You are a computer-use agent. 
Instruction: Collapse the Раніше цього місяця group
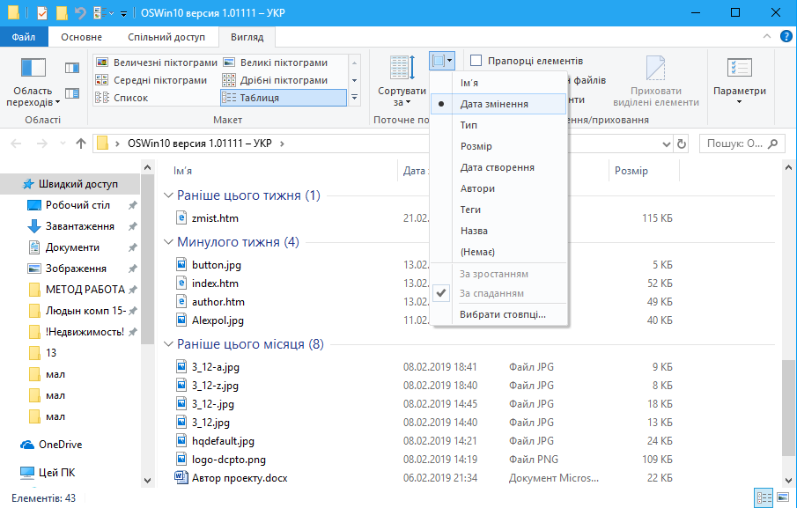[168, 344]
